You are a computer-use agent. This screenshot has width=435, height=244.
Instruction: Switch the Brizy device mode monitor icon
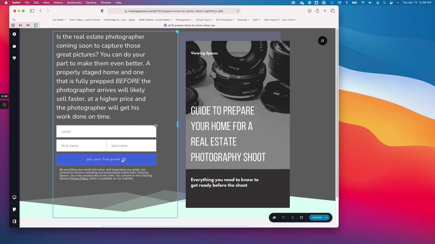click(14, 197)
